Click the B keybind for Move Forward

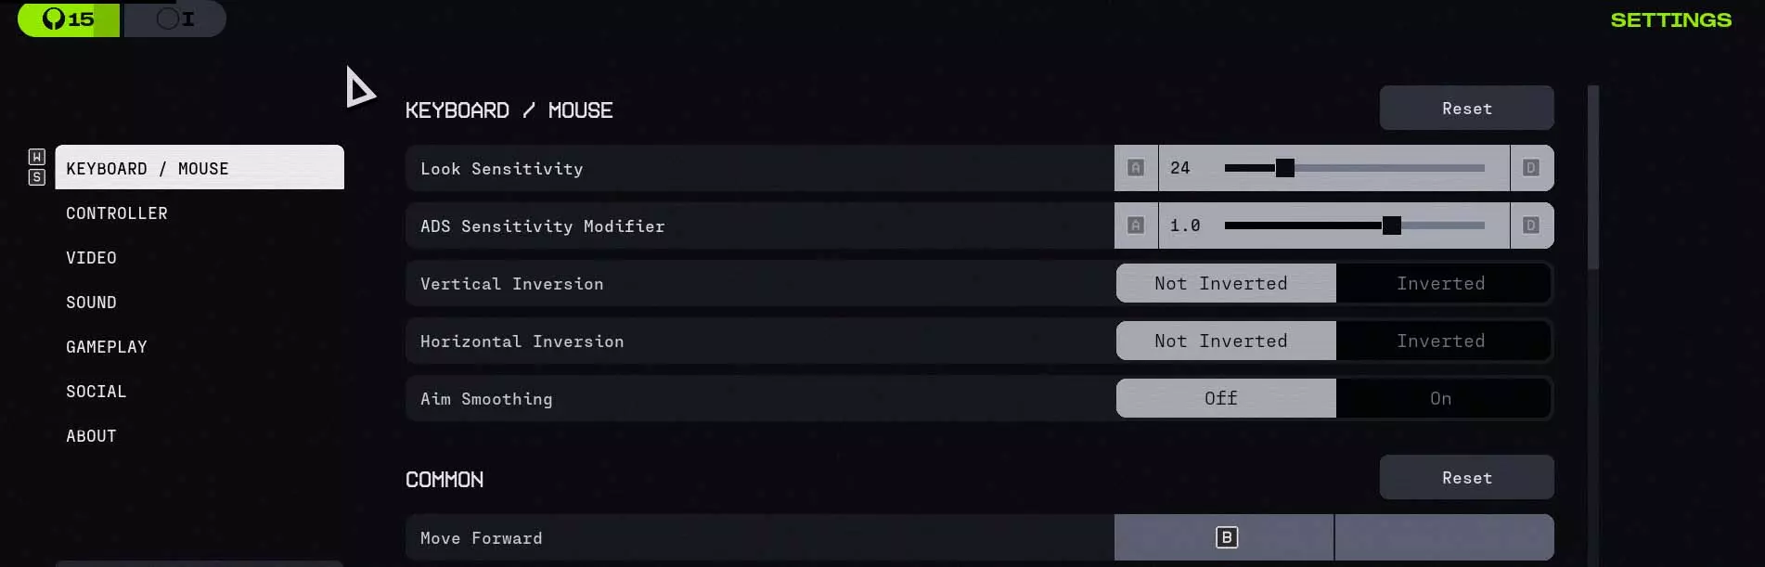click(1226, 537)
